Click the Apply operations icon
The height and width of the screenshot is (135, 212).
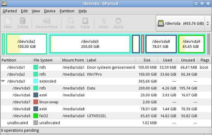click(118, 21)
